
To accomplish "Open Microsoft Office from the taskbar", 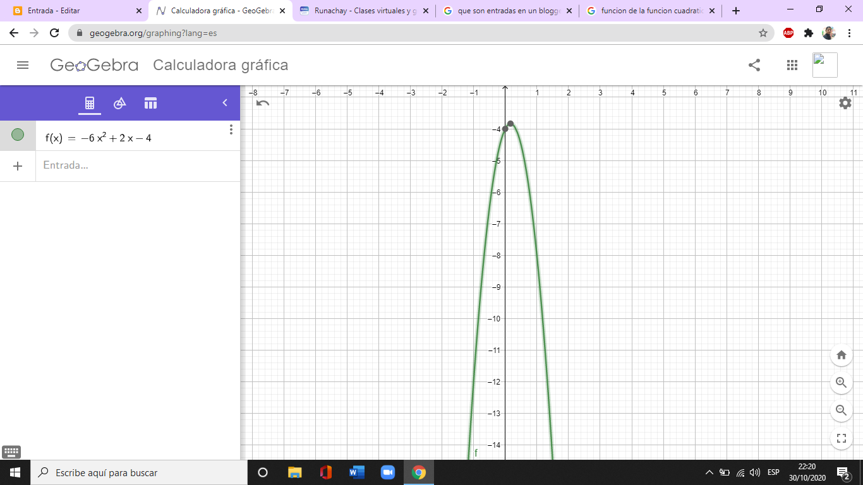I will 326,472.
